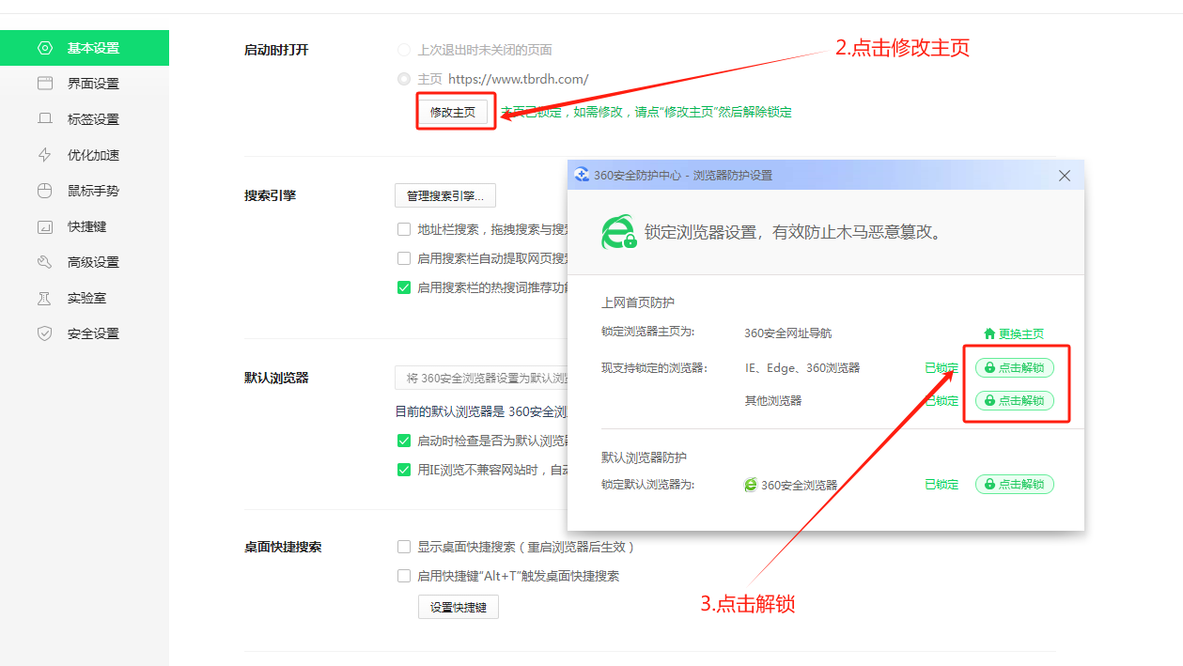Open the 实验室 menu item

pos(85,298)
